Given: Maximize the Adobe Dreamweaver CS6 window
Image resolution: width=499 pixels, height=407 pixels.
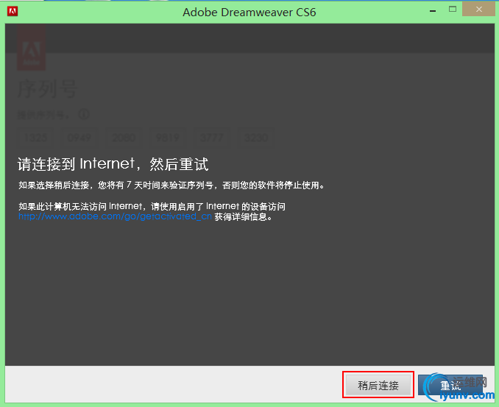Looking at the screenshot, I should (453, 10).
